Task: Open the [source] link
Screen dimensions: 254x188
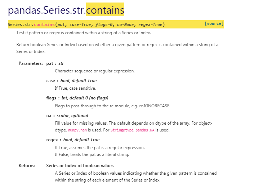Action: [x=214, y=24]
